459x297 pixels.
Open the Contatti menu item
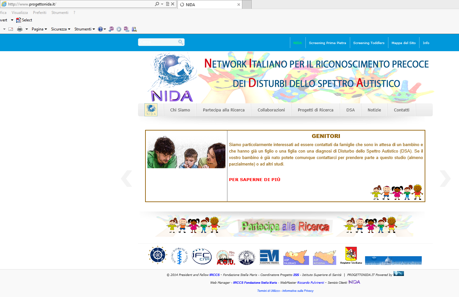pos(402,110)
